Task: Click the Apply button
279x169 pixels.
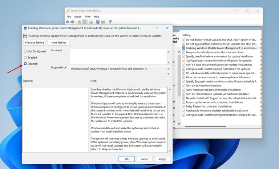Action: pyautogui.click(x=162, y=159)
